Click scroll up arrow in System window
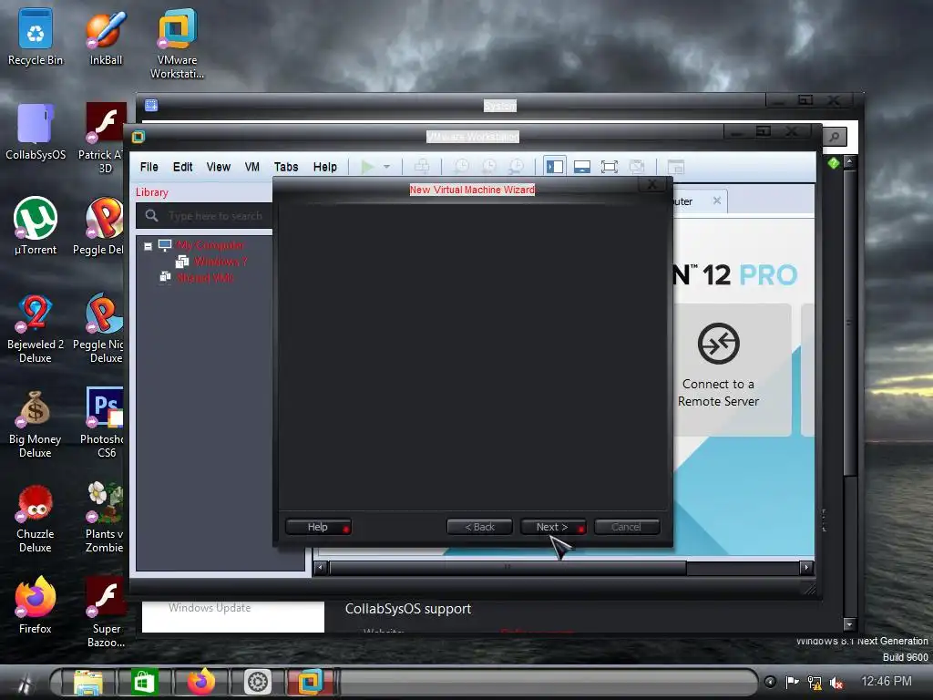 coord(850,161)
